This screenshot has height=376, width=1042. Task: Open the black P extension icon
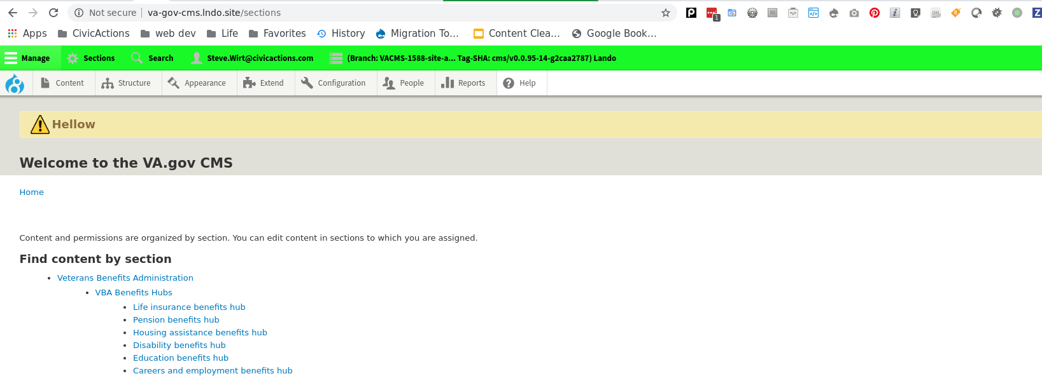691,13
